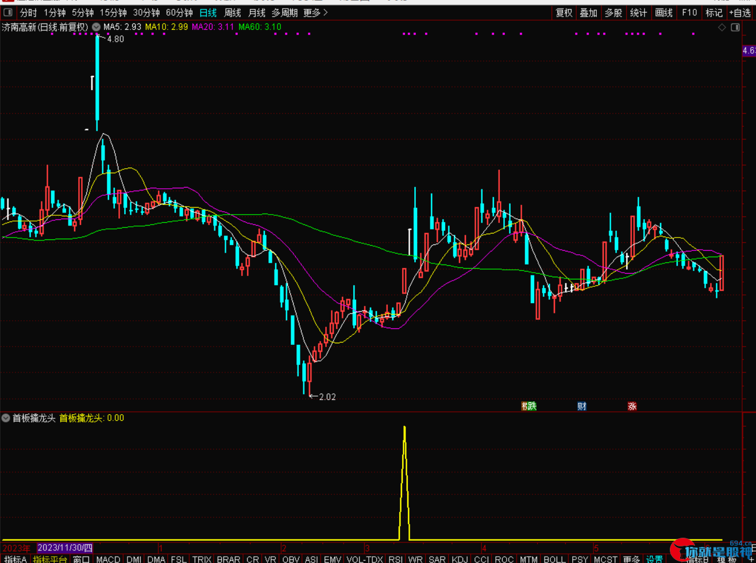The width and height of the screenshot is (756, 563).
Task: Add stock to 自选 watchlist
Action: point(740,13)
